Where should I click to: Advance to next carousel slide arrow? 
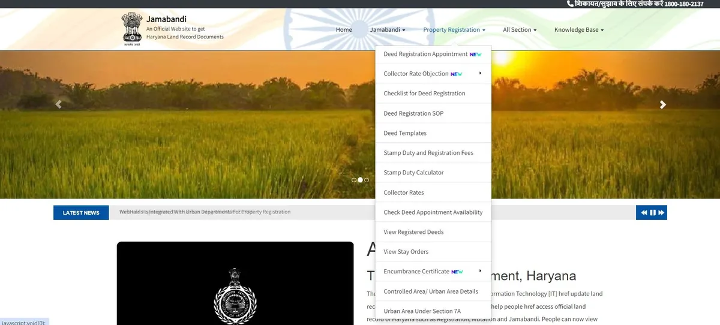pyautogui.click(x=662, y=104)
